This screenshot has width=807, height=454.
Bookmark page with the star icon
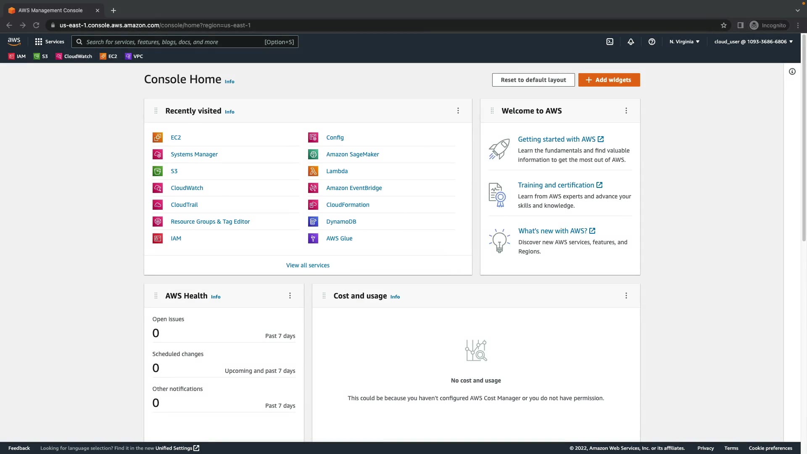coord(724,25)
